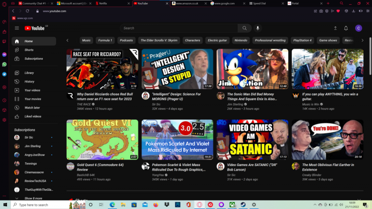Open ReviewTechUSA subscription channel

click(34, 181)
